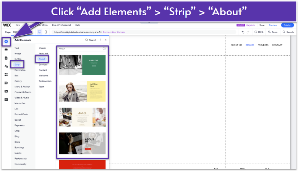Click the Undo arrow icon
This screenshot has height=171, width=298.
click(x=243, y=32)
